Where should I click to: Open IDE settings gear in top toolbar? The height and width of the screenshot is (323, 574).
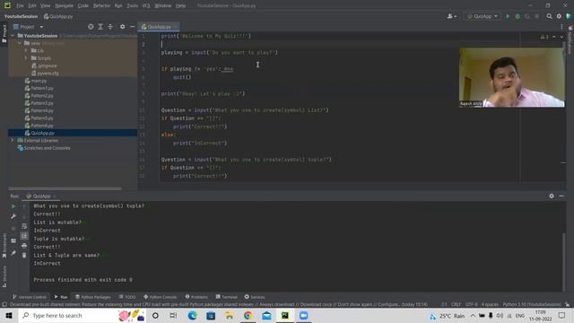click(x=559, y=16)
